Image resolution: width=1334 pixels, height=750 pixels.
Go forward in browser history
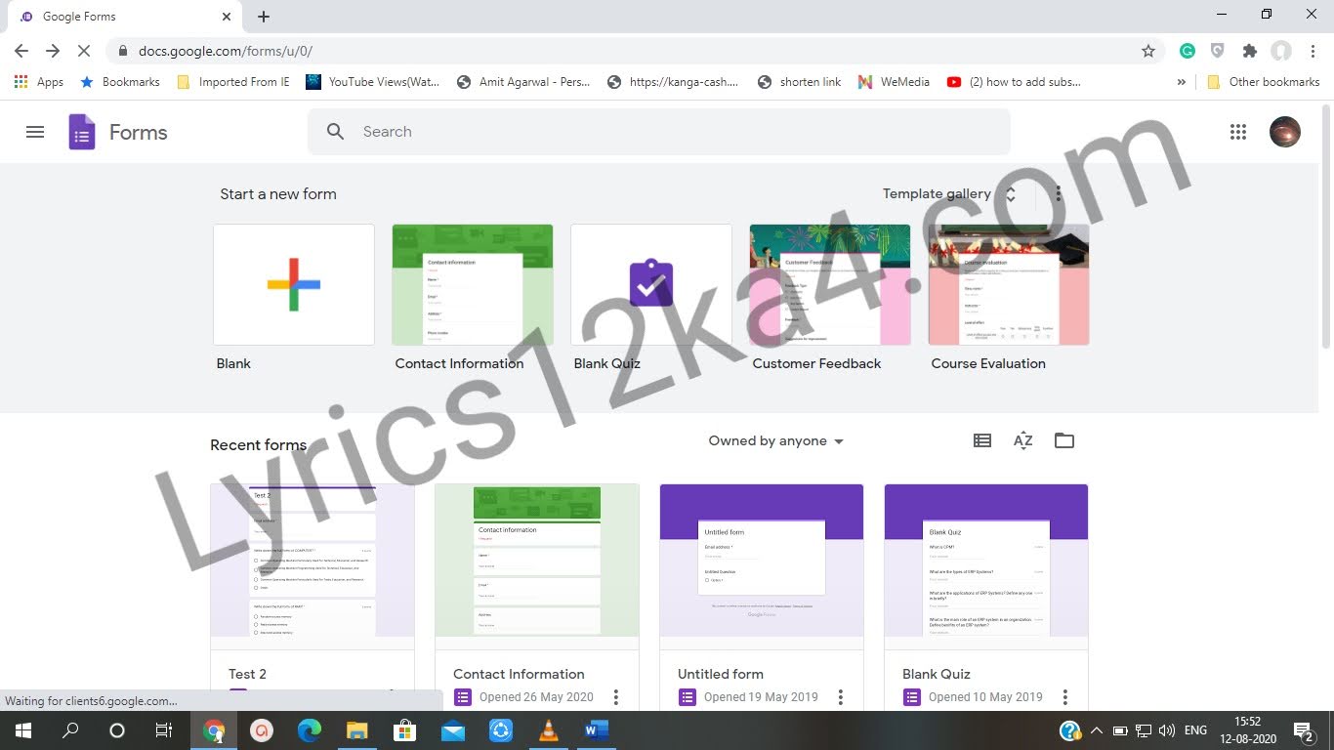53,51
